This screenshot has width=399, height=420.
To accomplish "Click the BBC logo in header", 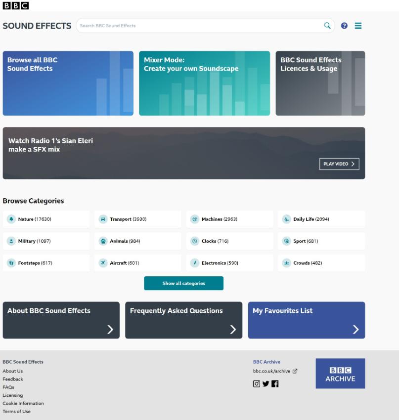I will [x=15, y=5].
